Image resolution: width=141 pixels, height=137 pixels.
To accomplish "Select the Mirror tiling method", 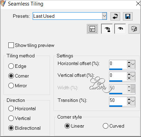I will 11,86.
